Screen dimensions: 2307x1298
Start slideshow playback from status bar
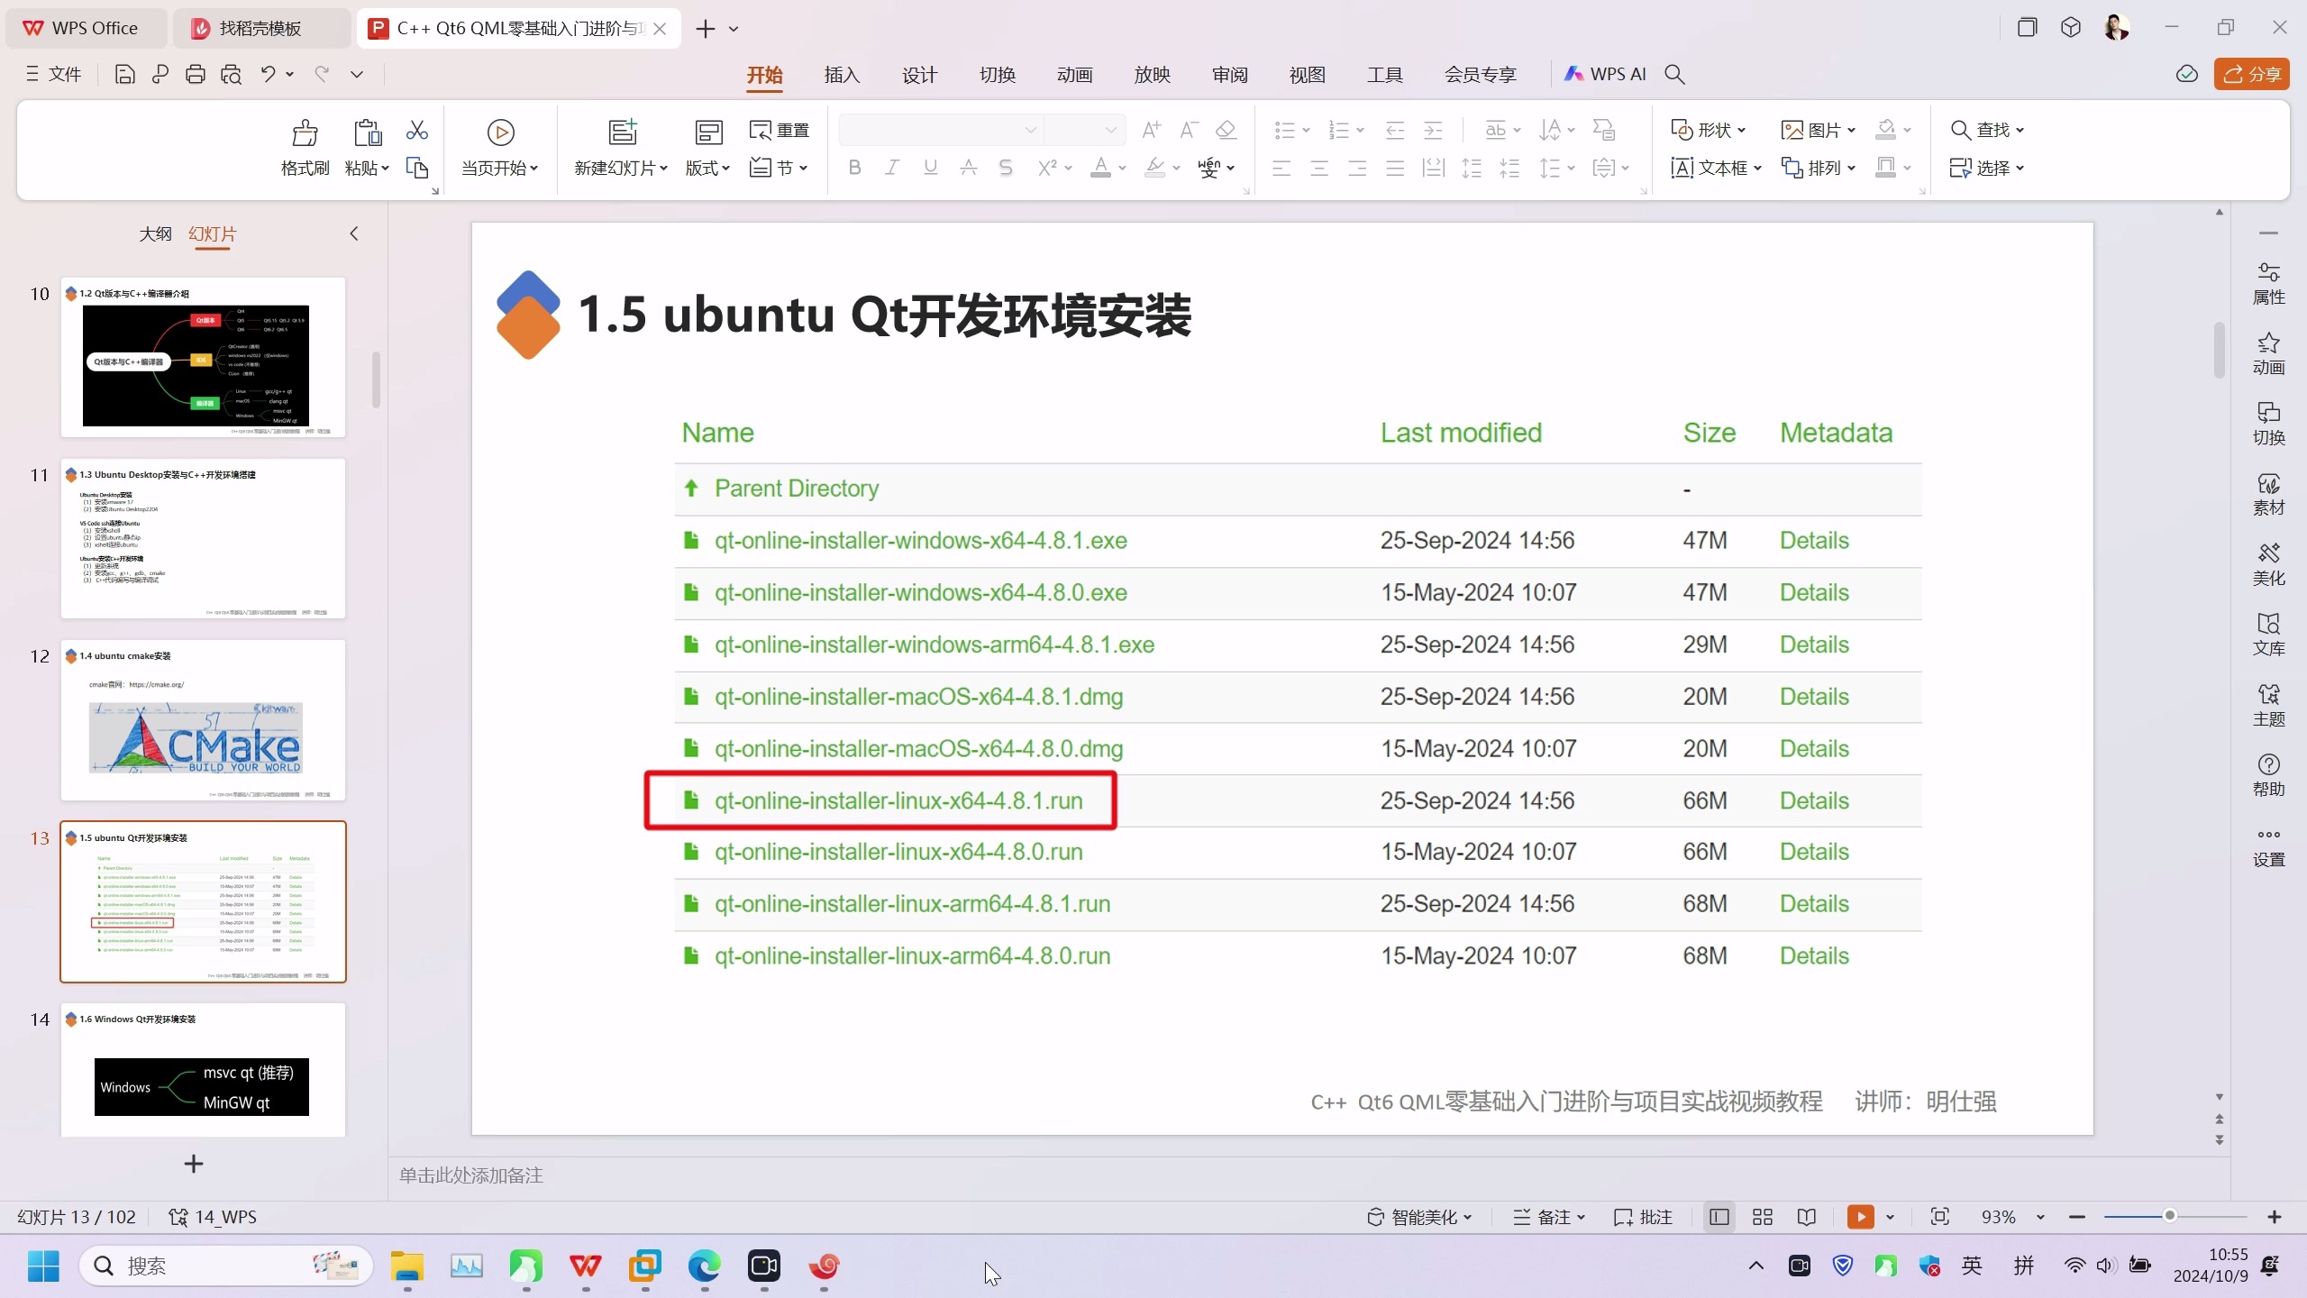1862,1217
